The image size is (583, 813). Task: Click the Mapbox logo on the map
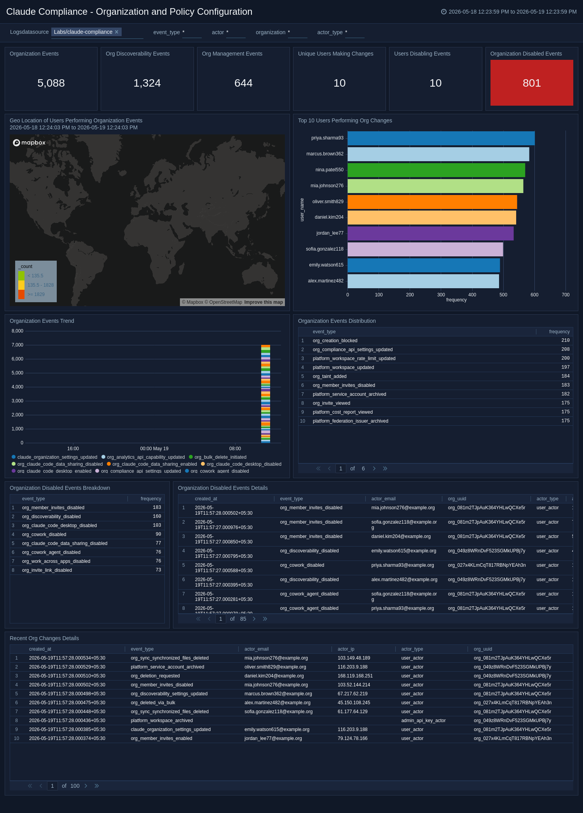[29, 143]
